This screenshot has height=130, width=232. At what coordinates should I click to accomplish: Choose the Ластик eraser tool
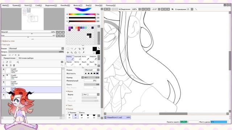(x=78, y=64)
